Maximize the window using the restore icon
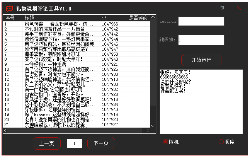This screenshot has height=157, width=250. (x=222, y=8)
